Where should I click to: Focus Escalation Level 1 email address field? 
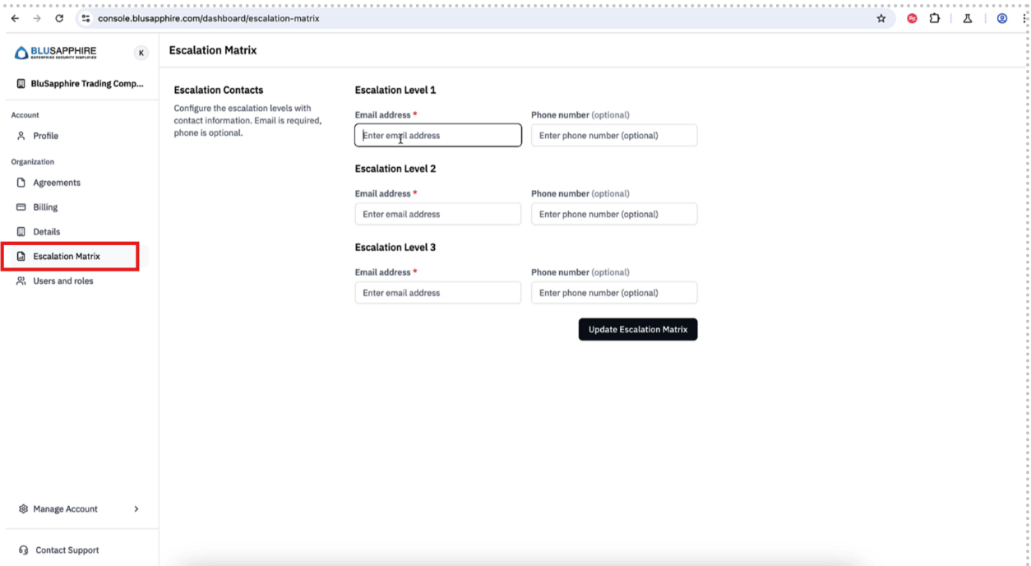tap(437, 136)
